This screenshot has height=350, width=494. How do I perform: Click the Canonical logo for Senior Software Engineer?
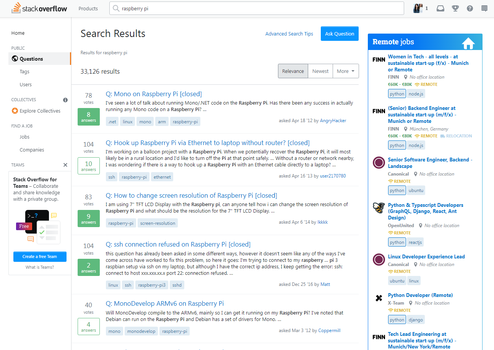379,163
